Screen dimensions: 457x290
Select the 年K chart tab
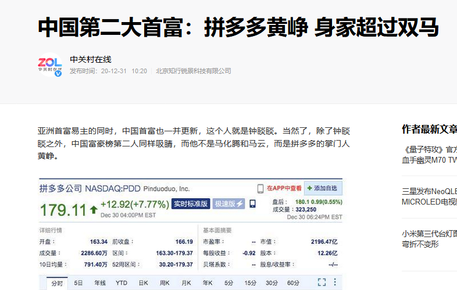(208, 283)
